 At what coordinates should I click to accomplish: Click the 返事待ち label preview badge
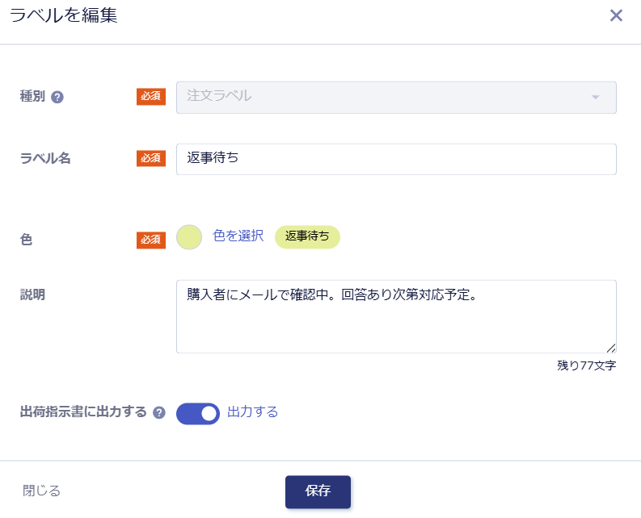pyautogui.click(x=307, y=236)
